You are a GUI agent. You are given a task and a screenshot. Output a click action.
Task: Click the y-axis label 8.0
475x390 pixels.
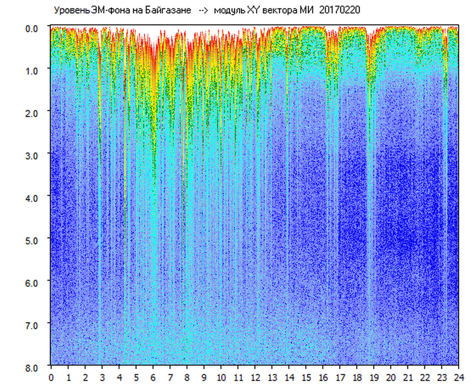33,367
